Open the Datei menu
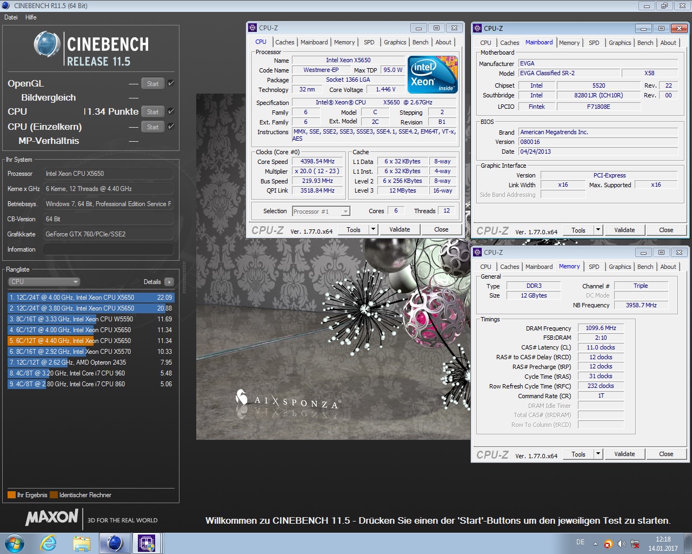The height and width of the screenshot is (554, 692). click(11, 17)
